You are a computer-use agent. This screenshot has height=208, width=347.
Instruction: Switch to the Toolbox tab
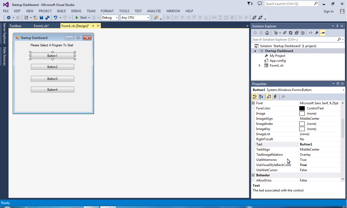click(15, 26)
